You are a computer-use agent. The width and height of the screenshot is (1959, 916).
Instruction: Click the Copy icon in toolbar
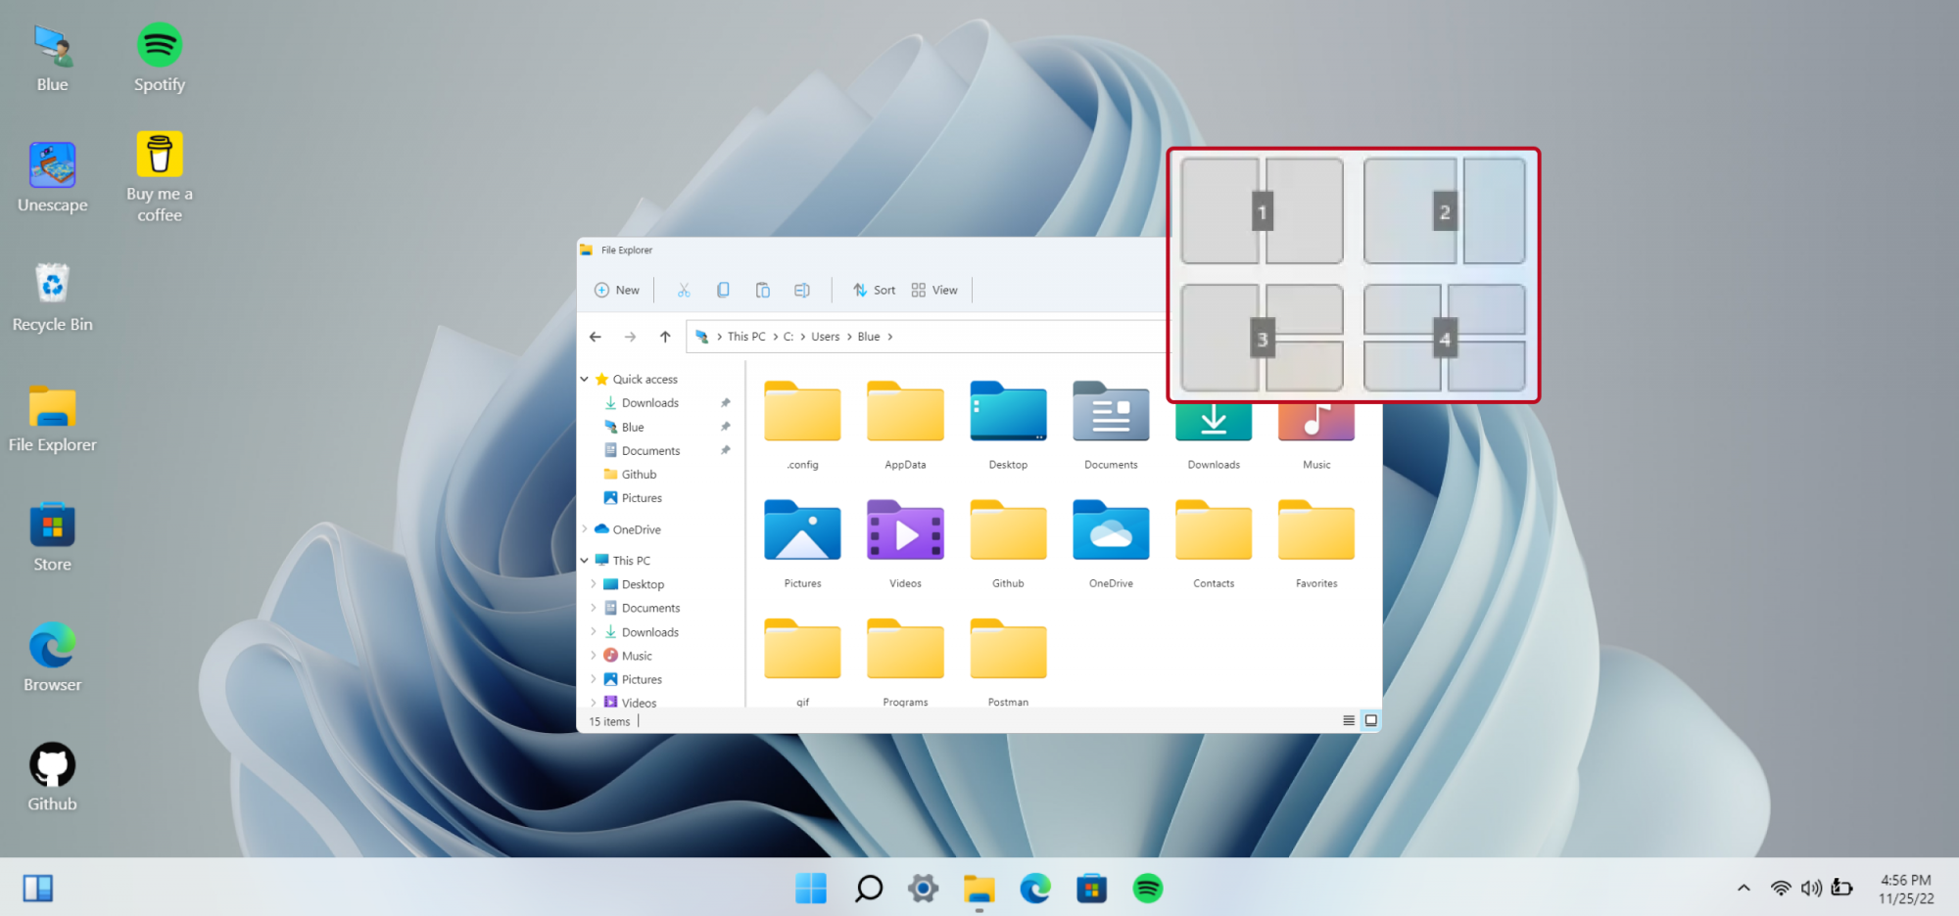pos(723,290)
